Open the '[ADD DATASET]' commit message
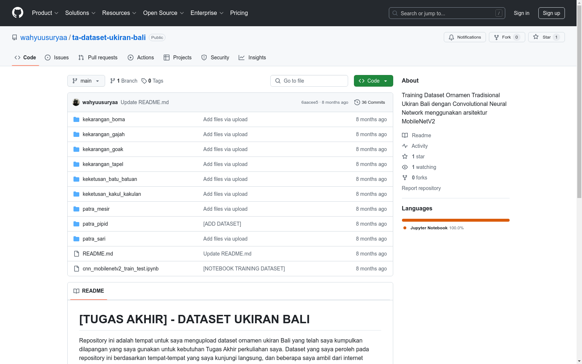 (222, 224)
